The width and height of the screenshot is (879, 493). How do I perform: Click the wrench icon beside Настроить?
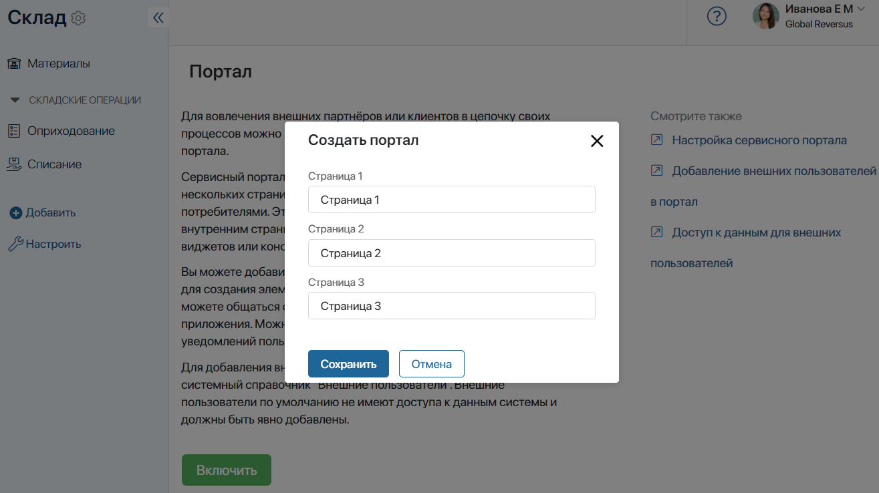pos(15,244)
